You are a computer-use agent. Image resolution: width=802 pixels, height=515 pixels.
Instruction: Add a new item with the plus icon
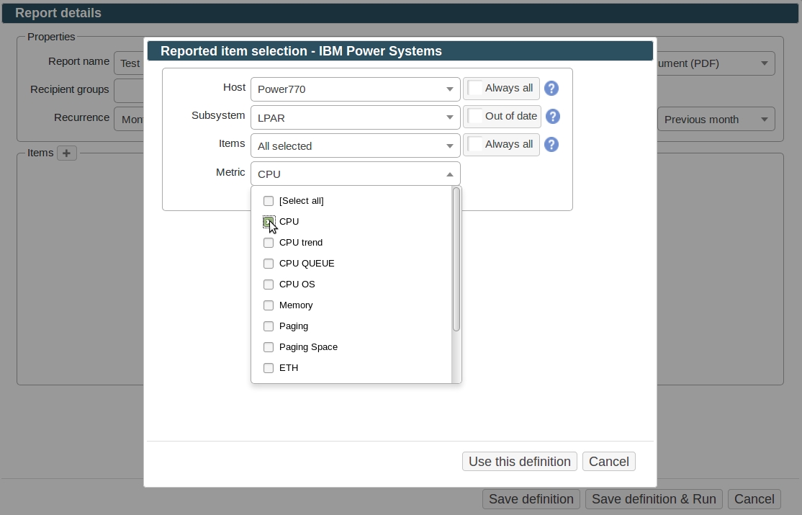(x=66, y=153)
